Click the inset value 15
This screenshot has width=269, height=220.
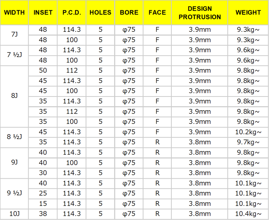(x=43, y=204)
